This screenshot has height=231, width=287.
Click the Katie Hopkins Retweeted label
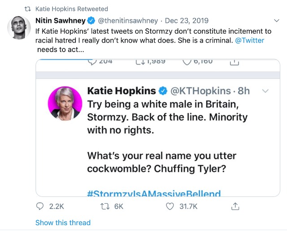71,9
